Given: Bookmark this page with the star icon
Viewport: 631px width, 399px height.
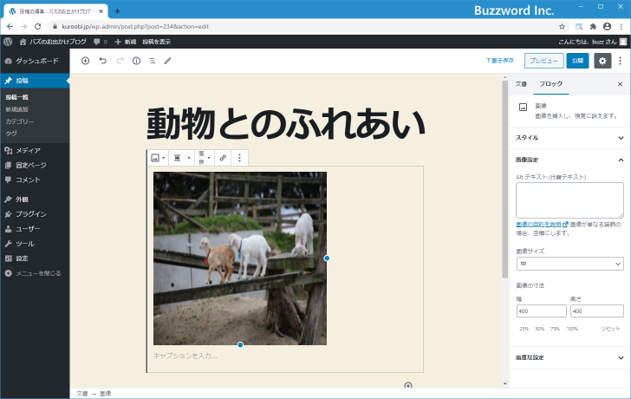Looking at the screenshot, I should click(563, 27).
